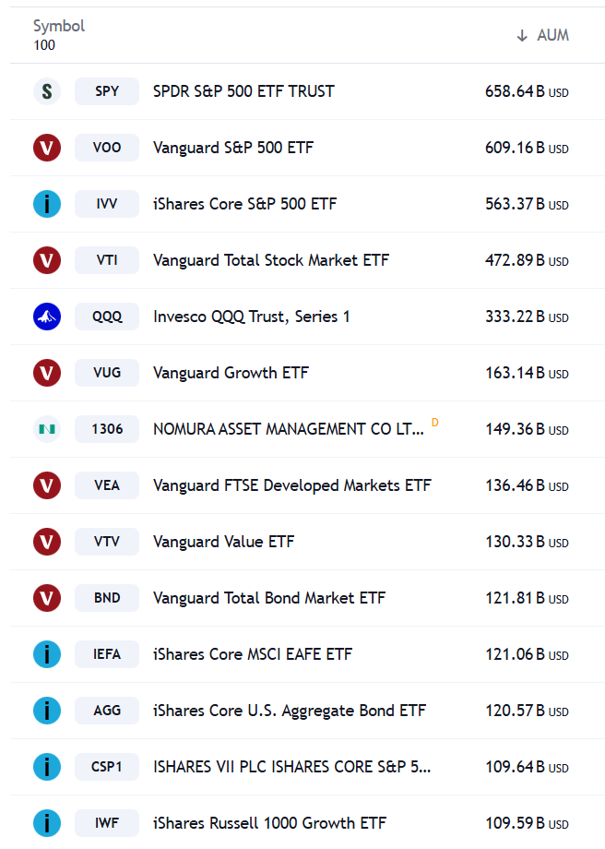This screenshot has height=849, width=605.
Task: Click the Vanguard logo beside BND
Action: pos(47,598)
